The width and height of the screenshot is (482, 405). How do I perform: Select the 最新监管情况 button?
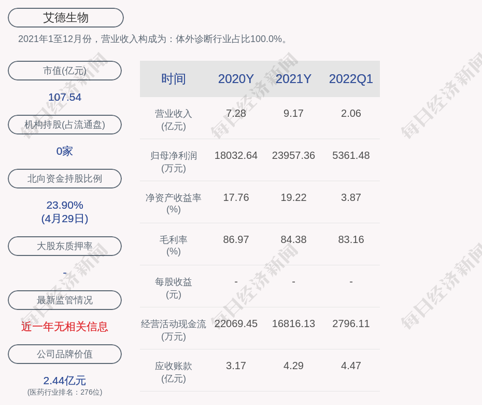pos(65,300)
